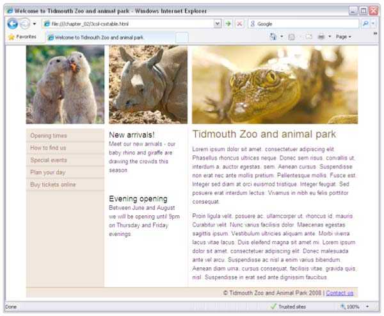Click the rhino photo
384x316 pixels.
coord(148,85)
